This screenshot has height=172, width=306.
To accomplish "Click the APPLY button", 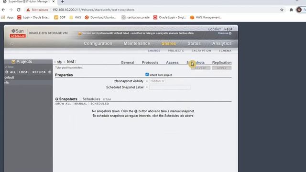I will click(x=222, y=68).
